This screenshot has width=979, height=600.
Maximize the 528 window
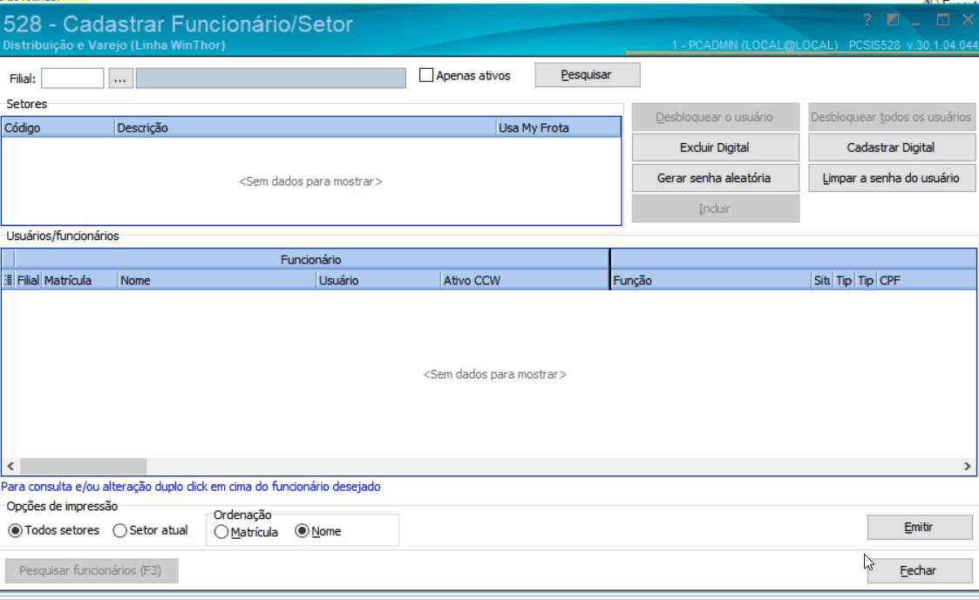pos(942,20)
